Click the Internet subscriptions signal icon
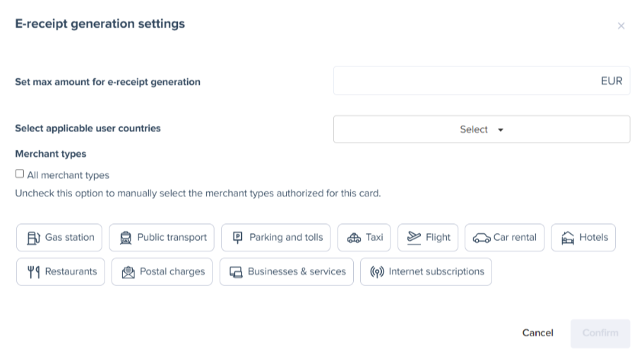The width and height of the screenshot is (644, 361). pos(377,272)
